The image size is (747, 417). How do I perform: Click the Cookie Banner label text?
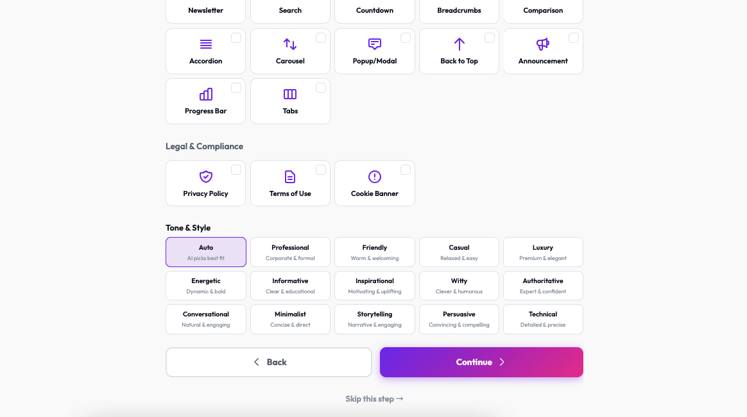point(374,193)
